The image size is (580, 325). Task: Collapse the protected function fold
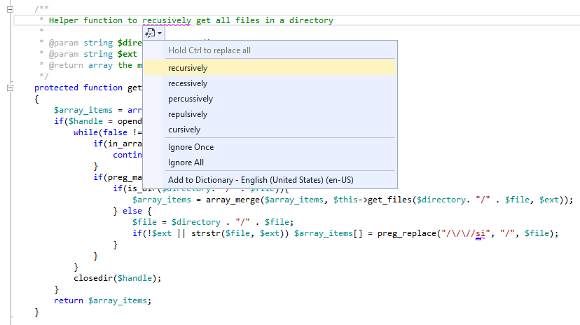tap(11, 88)
